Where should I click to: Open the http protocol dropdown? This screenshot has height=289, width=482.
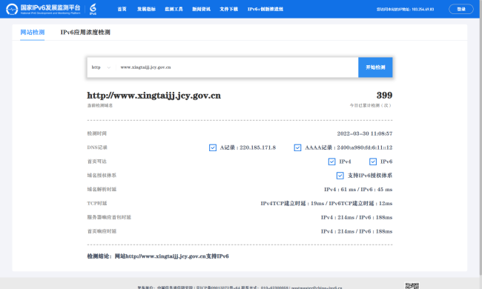pos(101,67)
